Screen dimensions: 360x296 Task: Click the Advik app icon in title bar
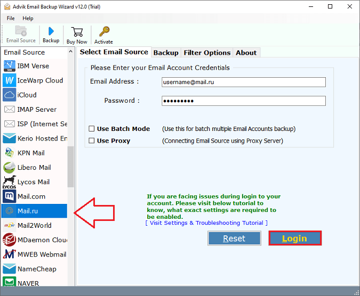[7, 6]
